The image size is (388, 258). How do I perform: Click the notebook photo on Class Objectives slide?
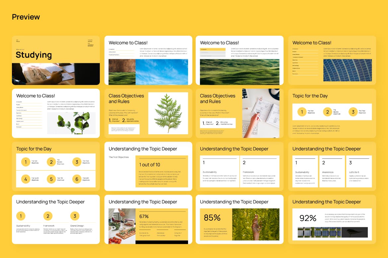pyautogui.click(x=261, y=113)
